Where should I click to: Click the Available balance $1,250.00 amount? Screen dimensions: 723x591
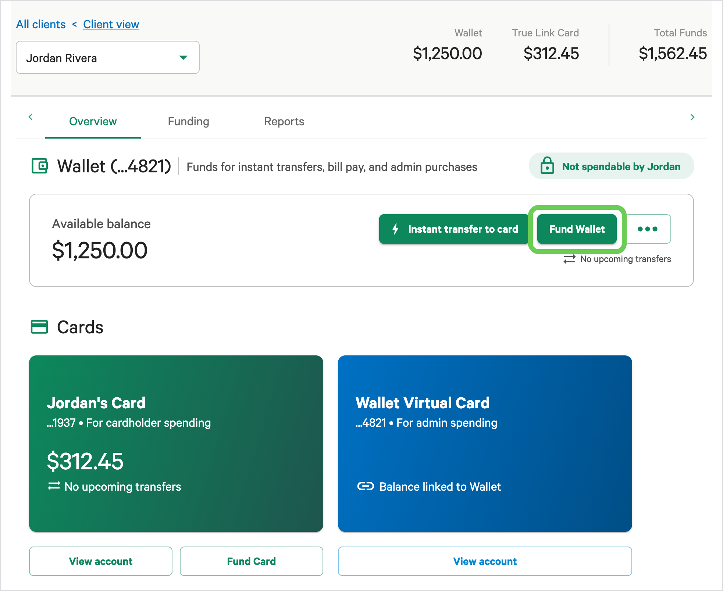point(100,250)
